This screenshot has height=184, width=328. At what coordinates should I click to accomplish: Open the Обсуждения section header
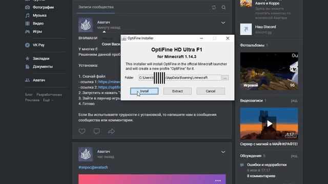(251, 156)
